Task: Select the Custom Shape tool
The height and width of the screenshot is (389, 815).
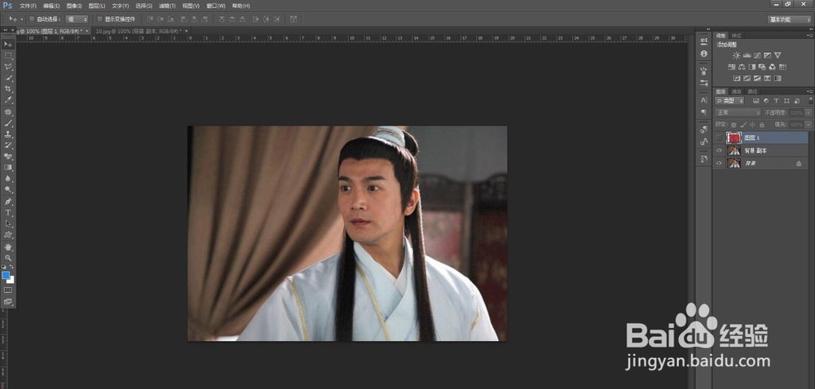Action: pyautogui.click(x=8, y=235)
